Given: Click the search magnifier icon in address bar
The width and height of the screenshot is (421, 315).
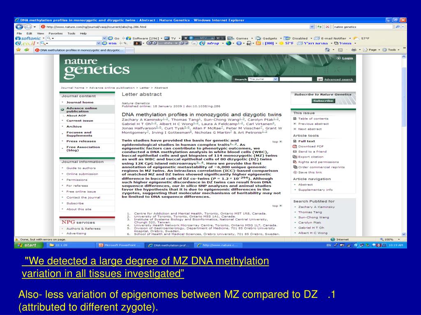Looking at the screenshot, I should [398, 27].
